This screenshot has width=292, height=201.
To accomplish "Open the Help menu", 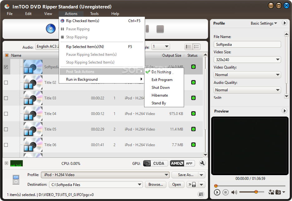I will point(115,14).
